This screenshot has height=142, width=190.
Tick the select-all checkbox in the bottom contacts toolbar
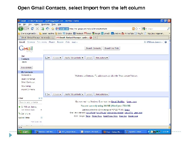coord(46,94)
